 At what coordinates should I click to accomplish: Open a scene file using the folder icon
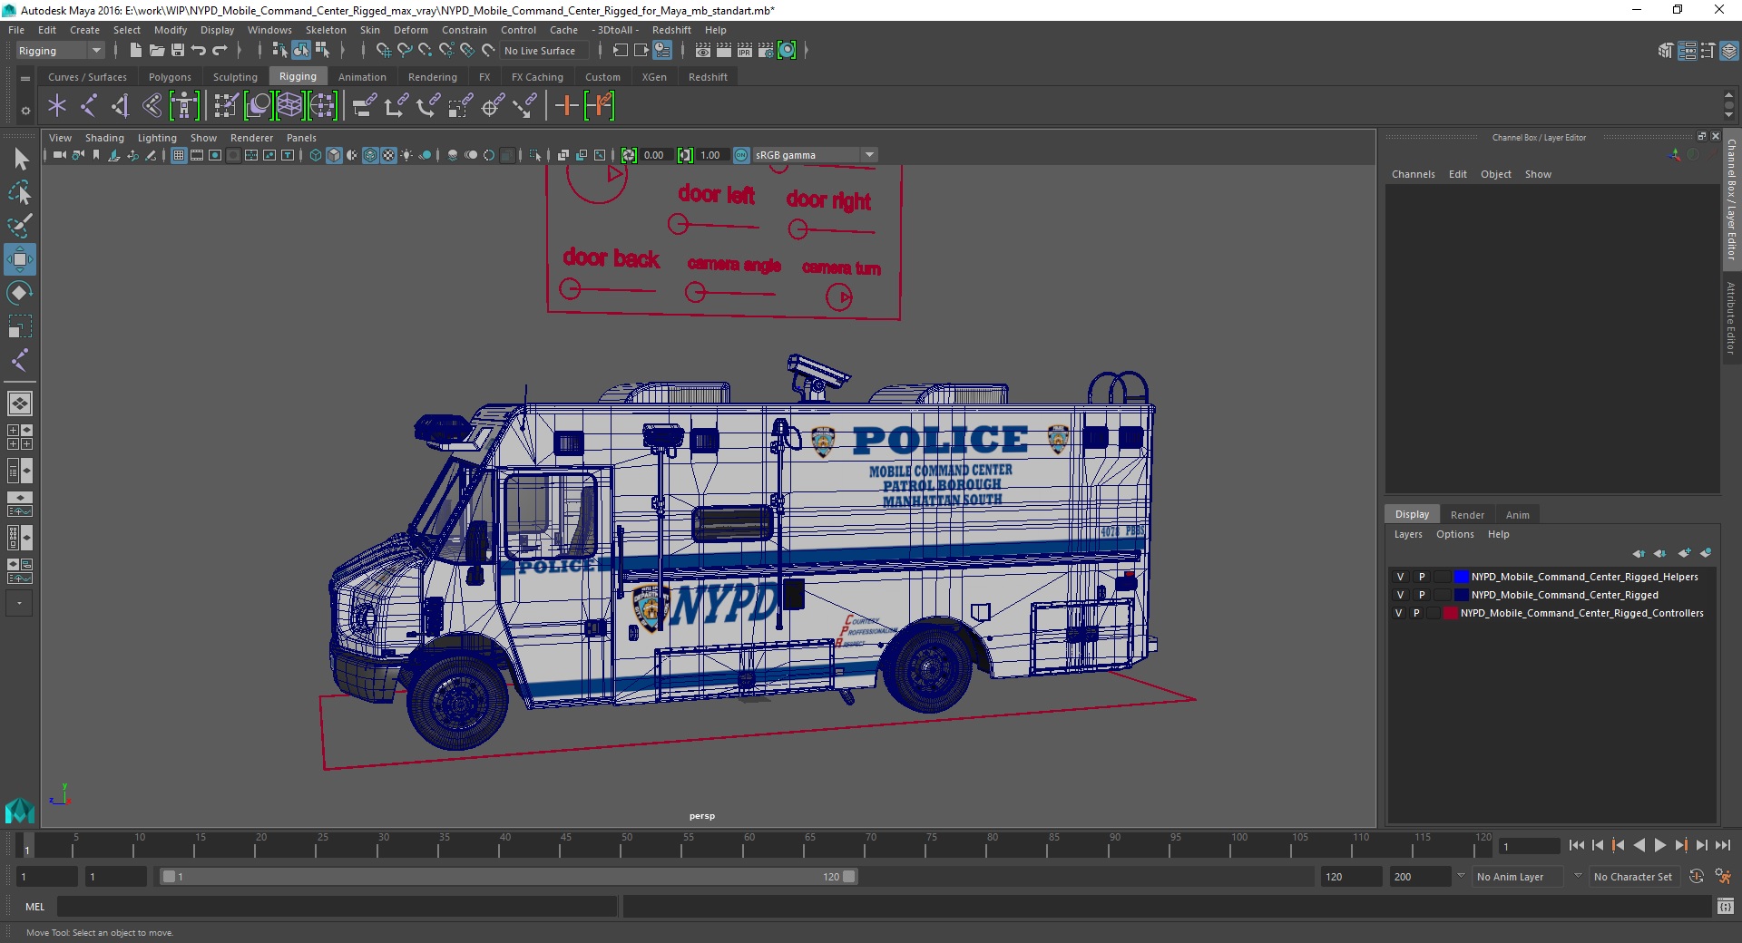[156, 51]
